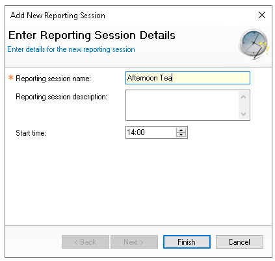
Task: Click the clock wizard icon in header
Action: [x=254, y=44]
